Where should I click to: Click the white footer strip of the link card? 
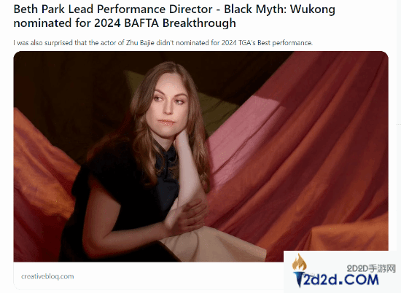pyautogui.click(x=148, y=276)
